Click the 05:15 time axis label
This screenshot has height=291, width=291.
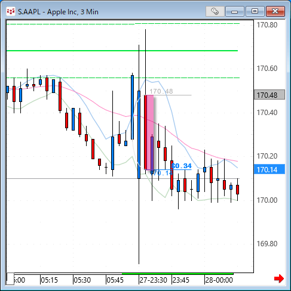(x=49, y=280)
